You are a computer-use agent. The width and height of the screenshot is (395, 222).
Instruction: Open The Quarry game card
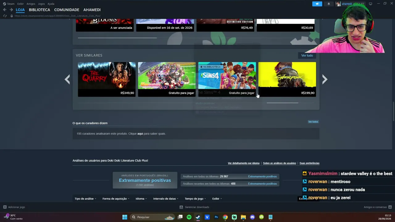(x=107, y=79)
